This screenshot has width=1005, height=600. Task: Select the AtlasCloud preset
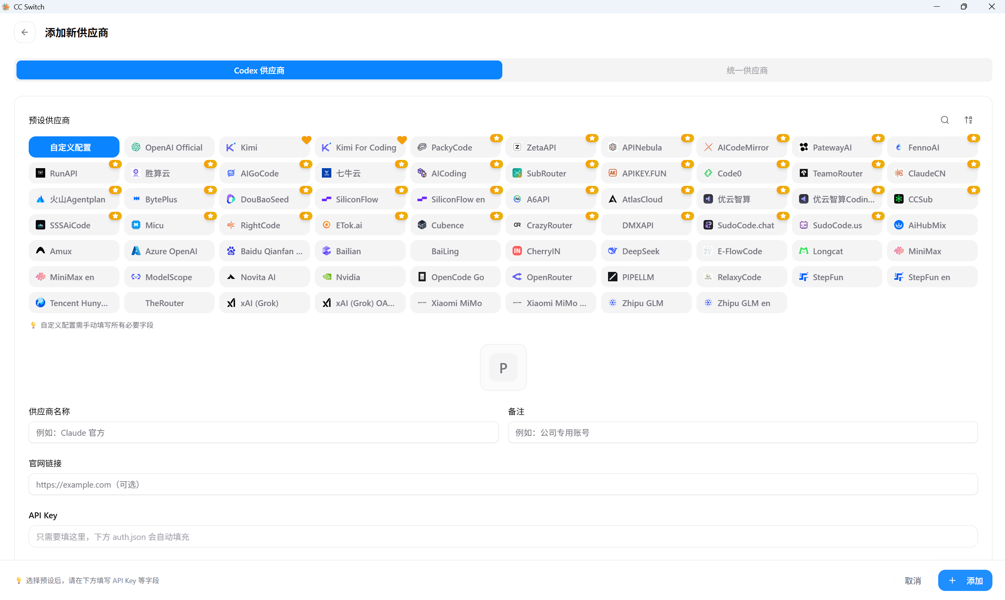pos(646,199)
